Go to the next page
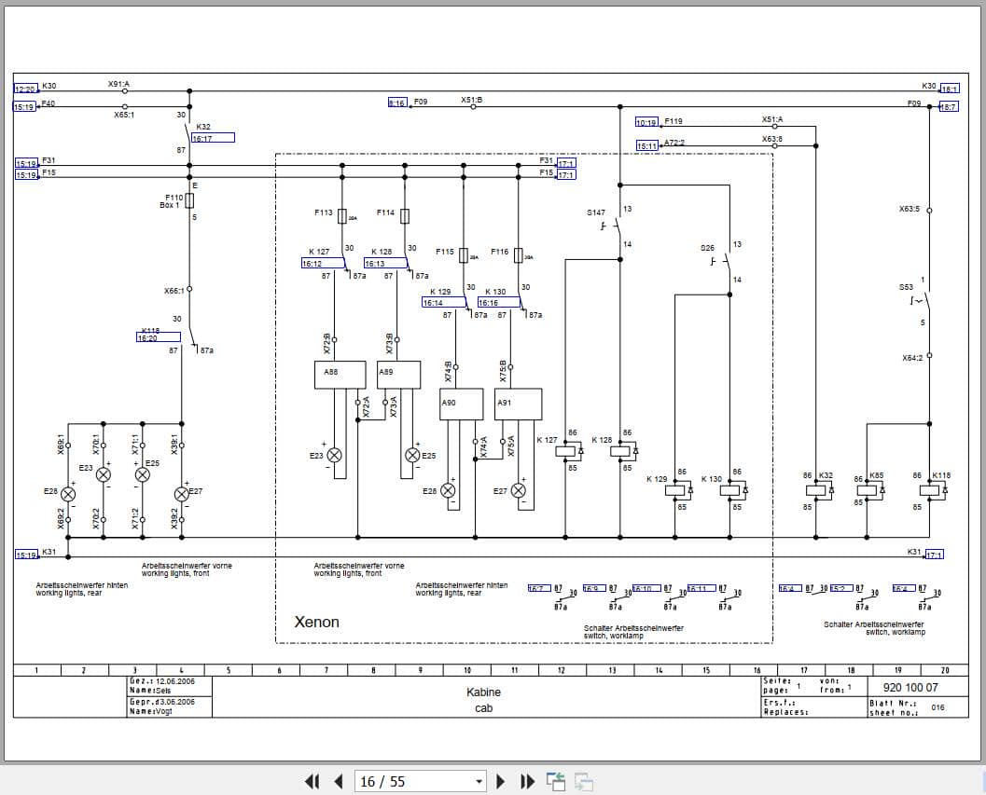This screenshot has height=795, width=986. click(501, 781)
